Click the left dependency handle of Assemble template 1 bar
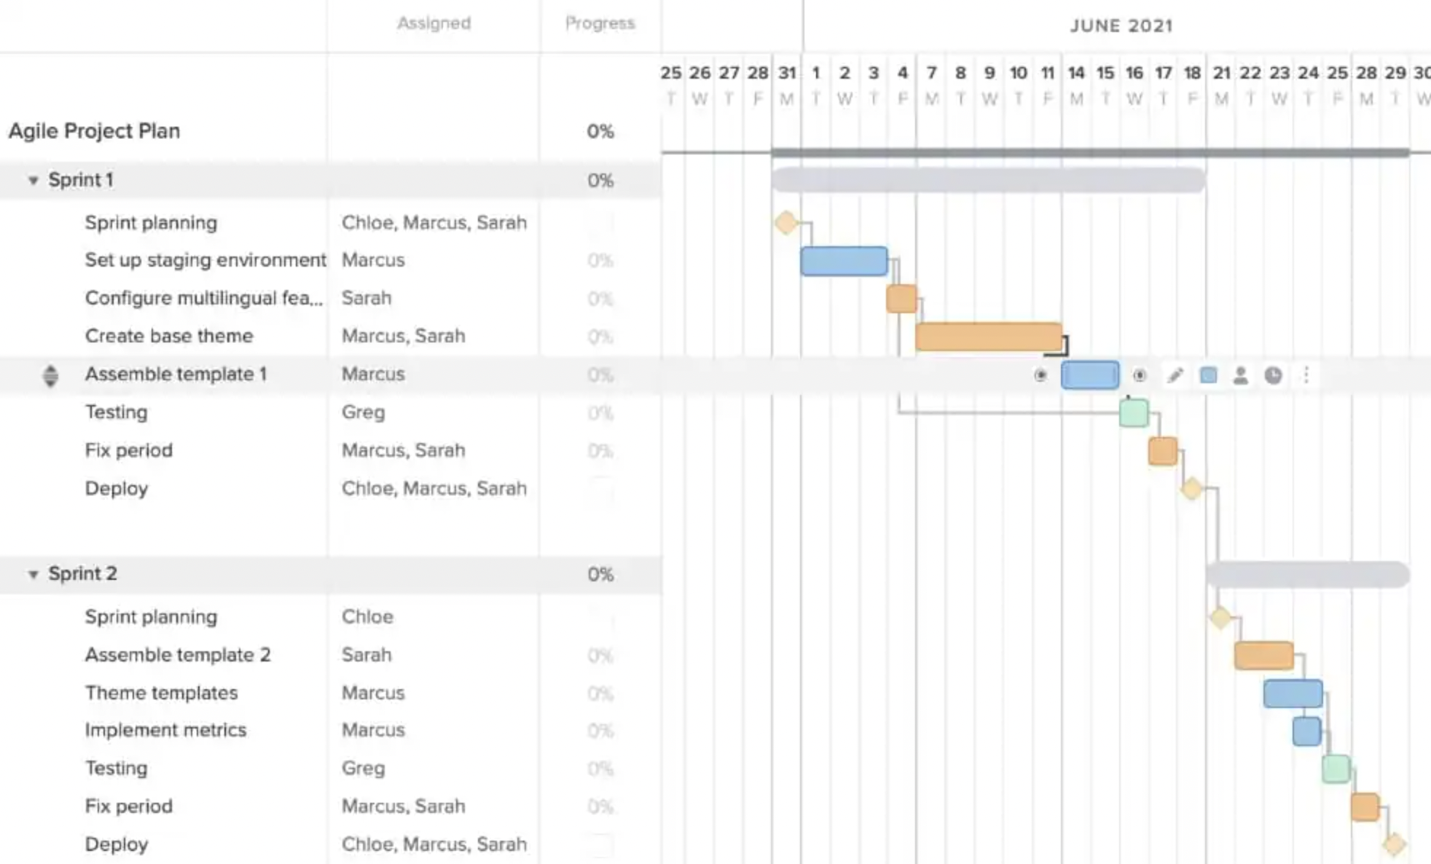The image size is (1431, 864). point(1040,375)
